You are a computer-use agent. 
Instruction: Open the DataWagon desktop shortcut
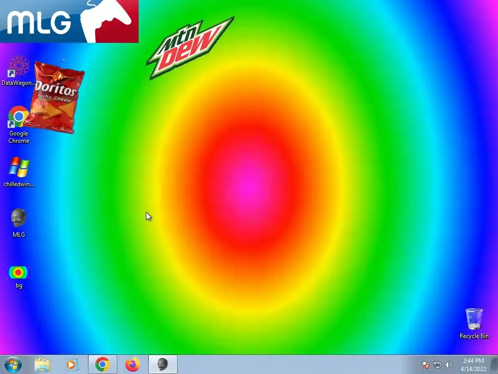pos(18,70)
